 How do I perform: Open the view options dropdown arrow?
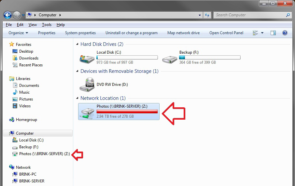[262, 33]
